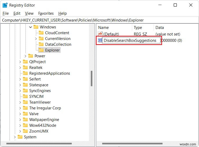This screenshot has width=199, height=147.
Task: Expand the Valve key
Action: click(20, 114)
